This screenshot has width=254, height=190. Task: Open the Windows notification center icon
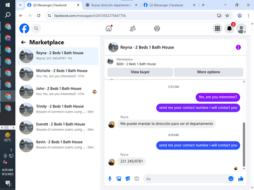(8, 183)
